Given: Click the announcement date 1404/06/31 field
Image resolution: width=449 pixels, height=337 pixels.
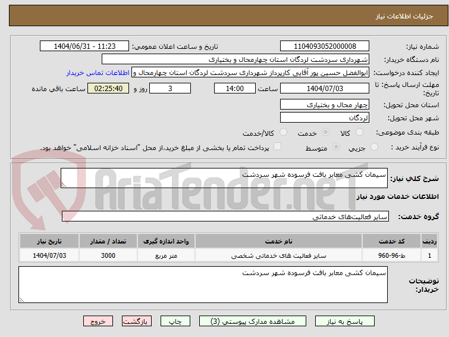Looking at the screenshot, I should (x=84, y=46).
